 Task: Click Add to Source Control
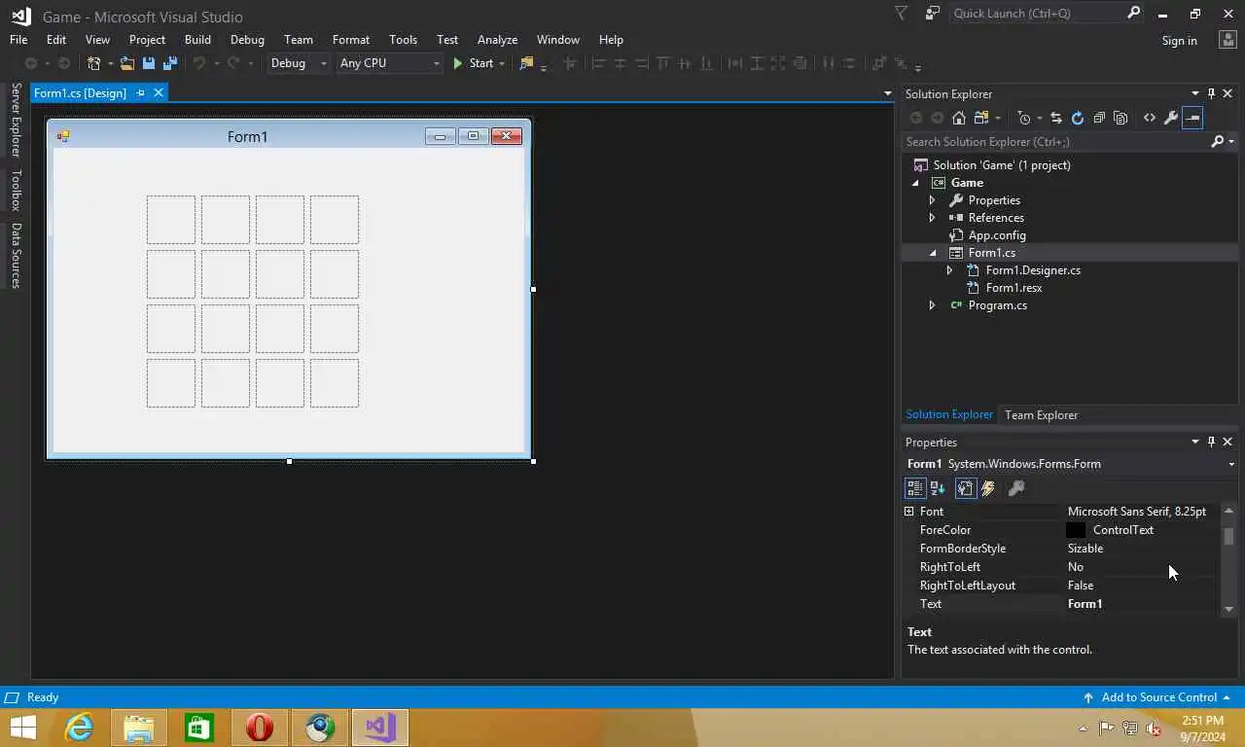[1158, 697]
